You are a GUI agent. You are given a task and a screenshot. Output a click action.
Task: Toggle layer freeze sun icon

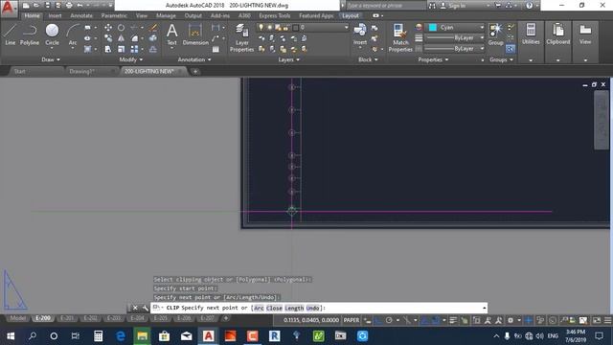tap(269, 28)
